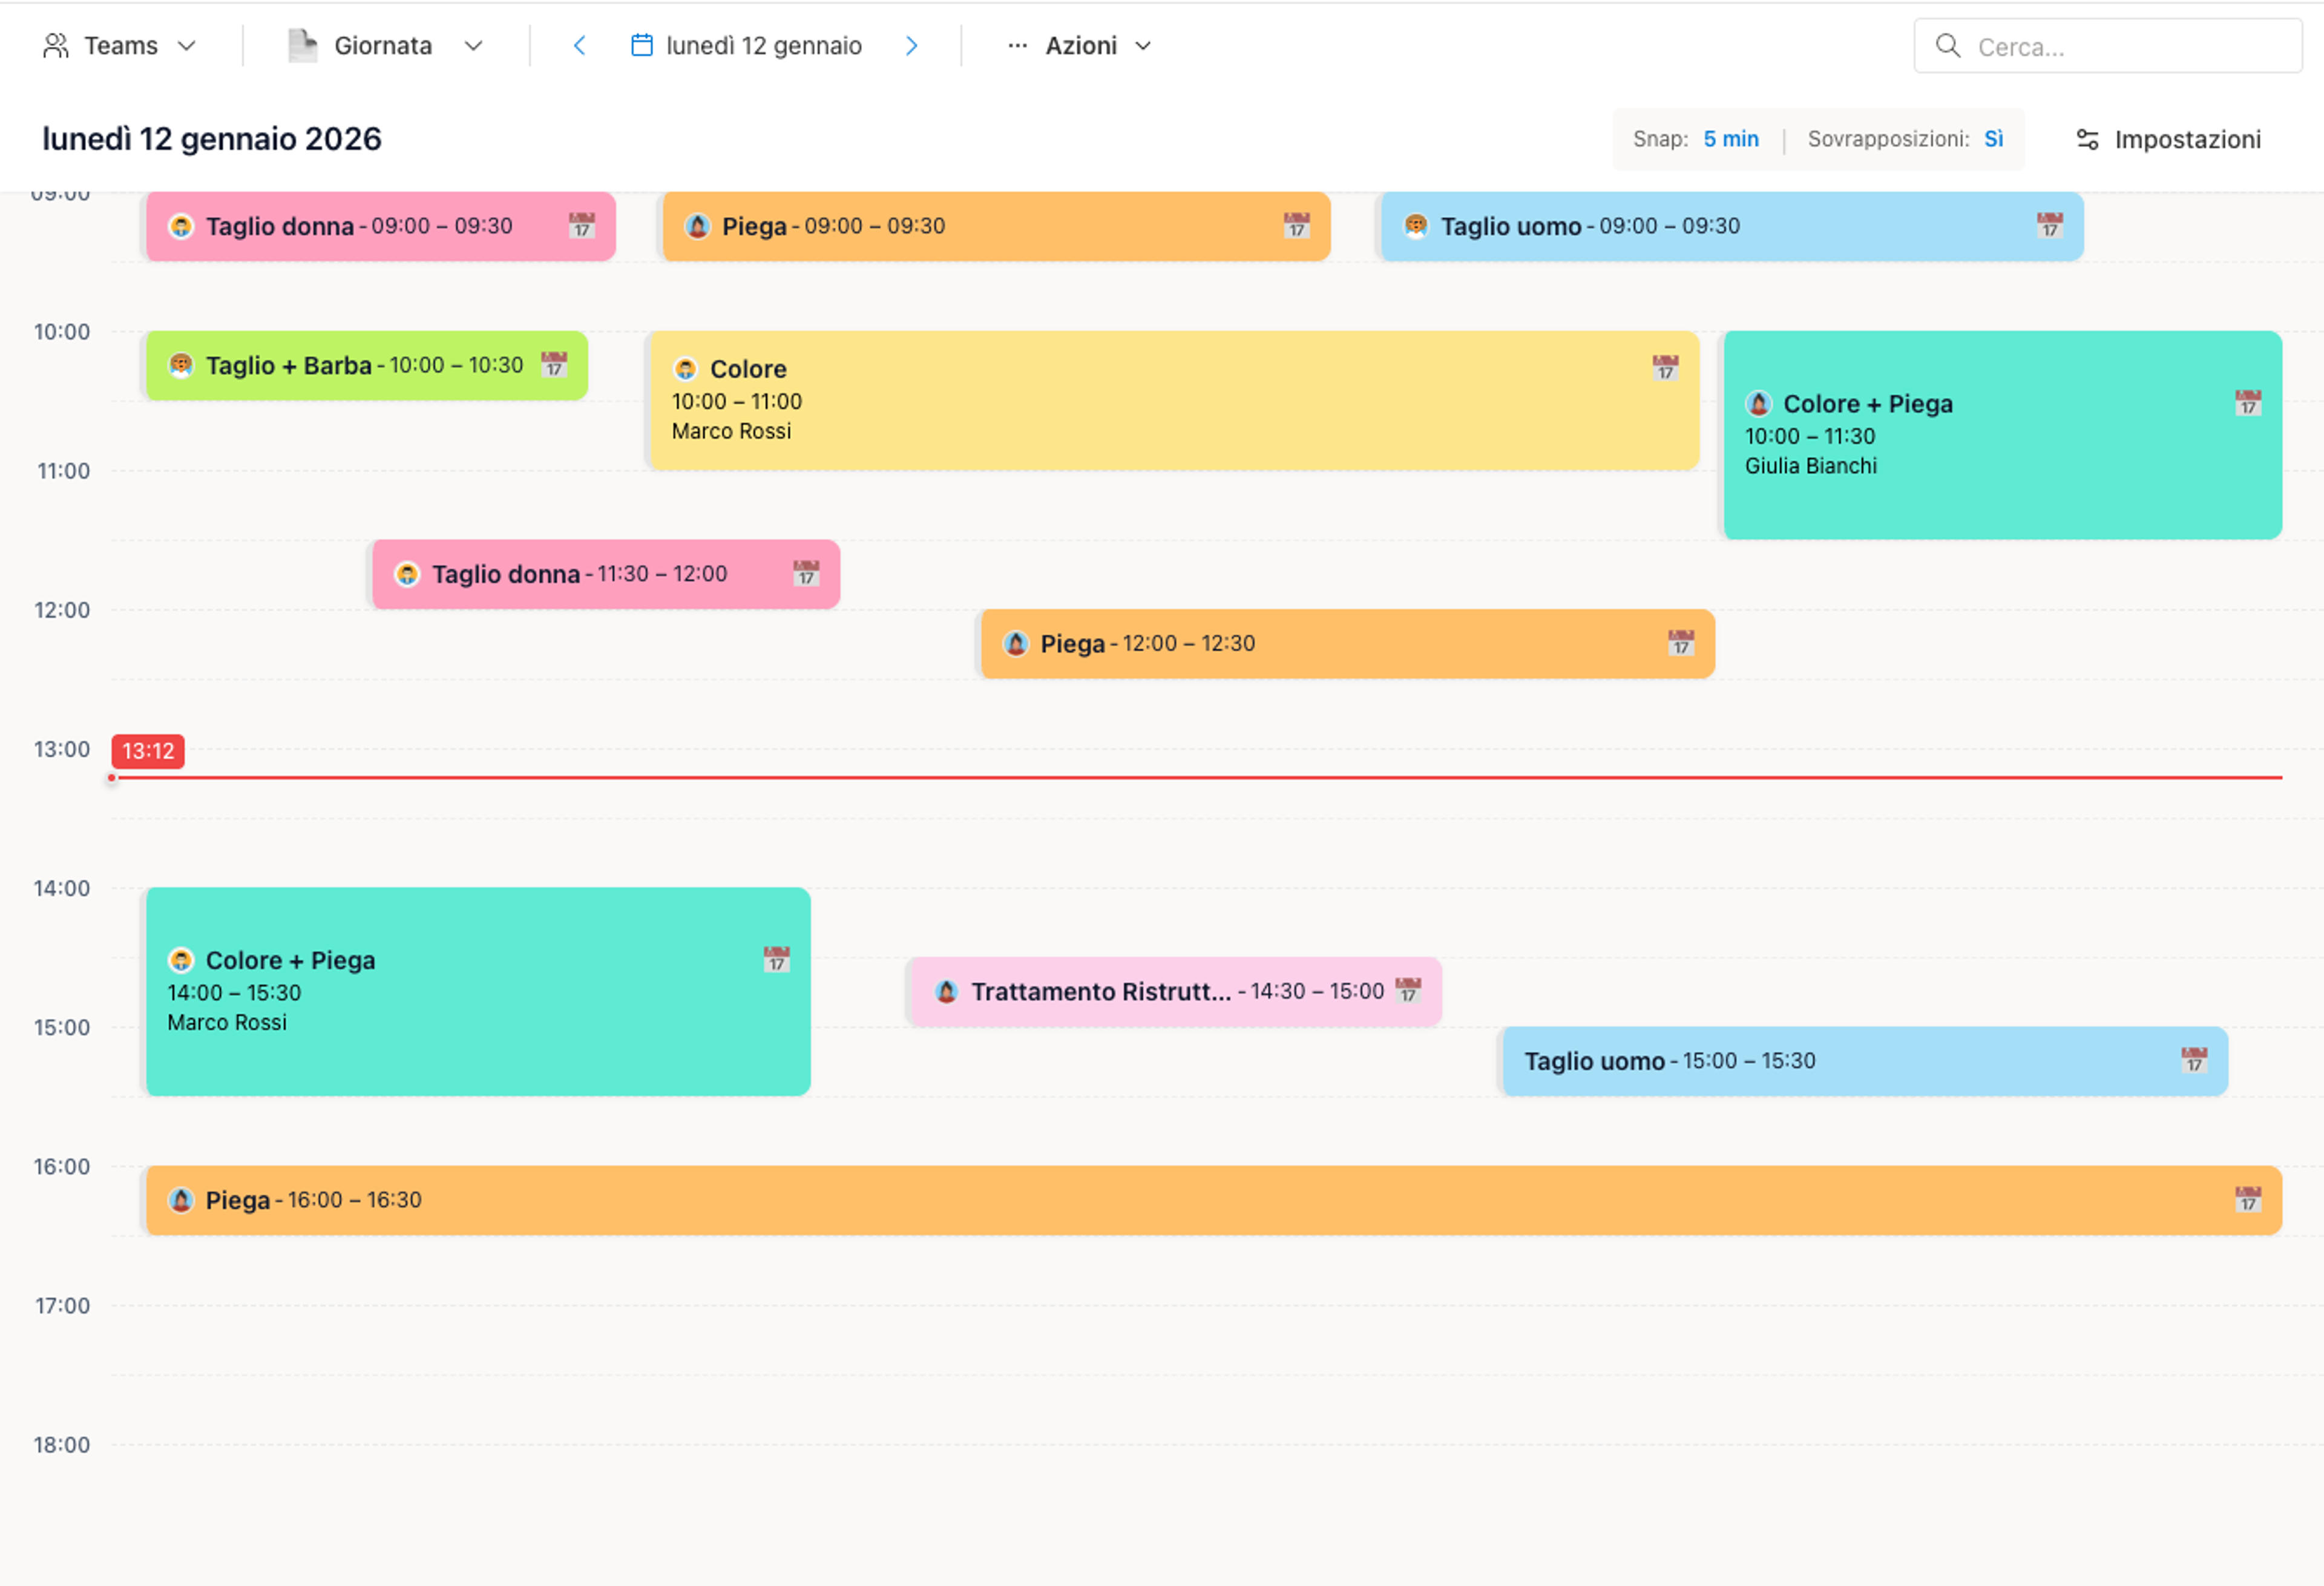2324x1586 pixels.
Task: Click calendar icon on Taglio donna 09:00 appointment
Action: [582, 226]
